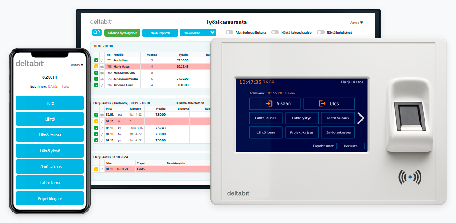Click the Tallenna hyväksynnät button
Image resolution: width=456 pixels, height=223 pixels.
[x=123, y=33]
